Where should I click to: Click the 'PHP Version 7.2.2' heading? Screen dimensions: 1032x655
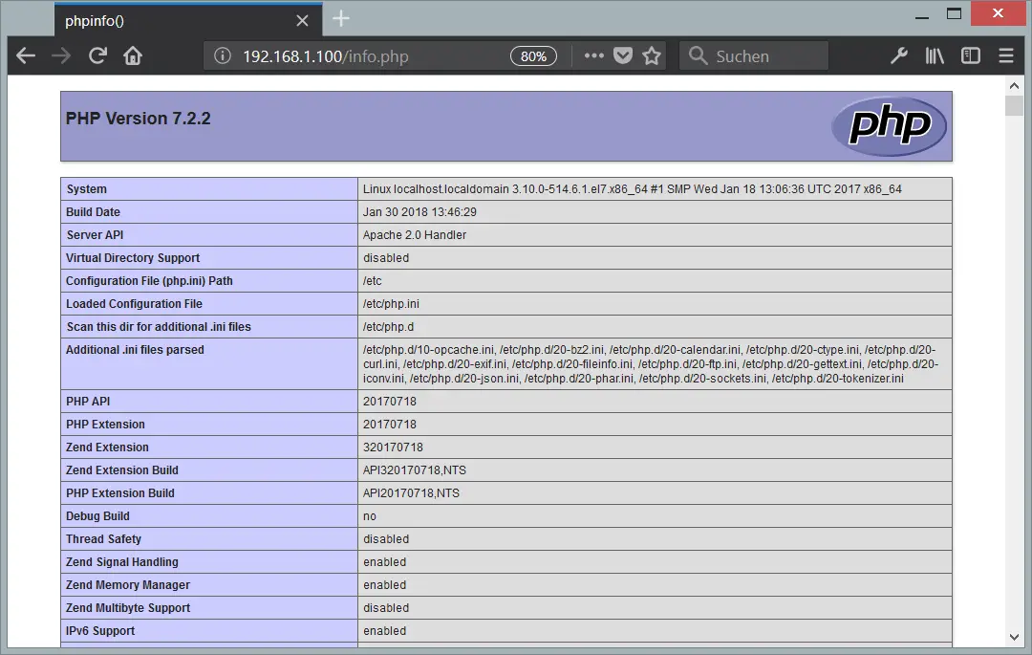139,119
